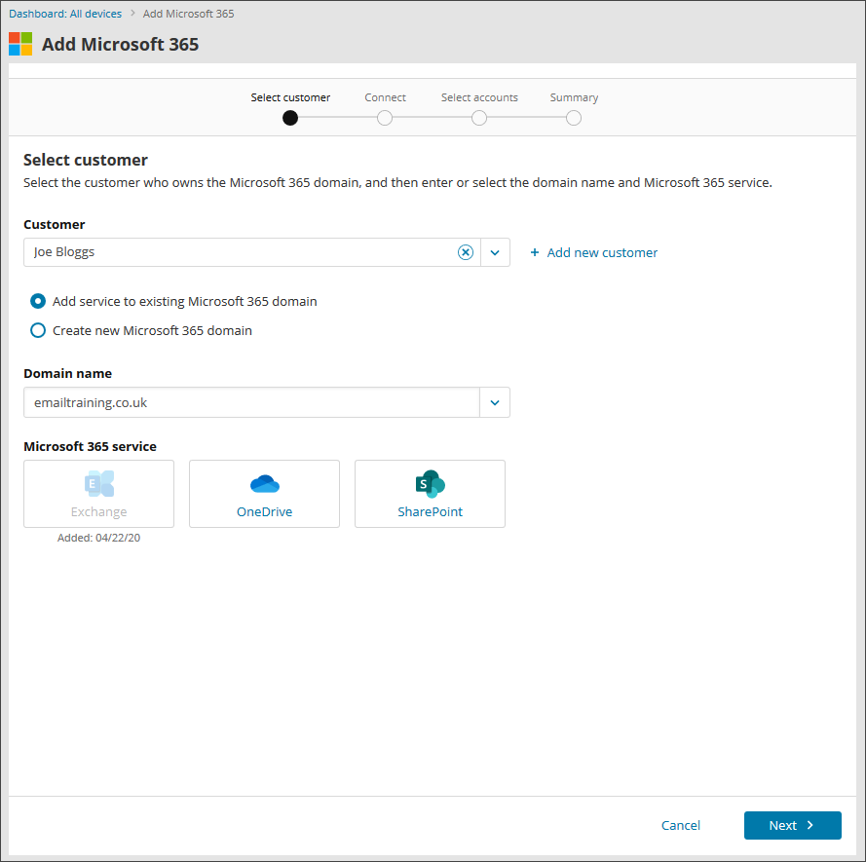The image size is (866, 862).
Task: Choose Add service to existing Microsoft 365 domain
Action: point(38,301)
